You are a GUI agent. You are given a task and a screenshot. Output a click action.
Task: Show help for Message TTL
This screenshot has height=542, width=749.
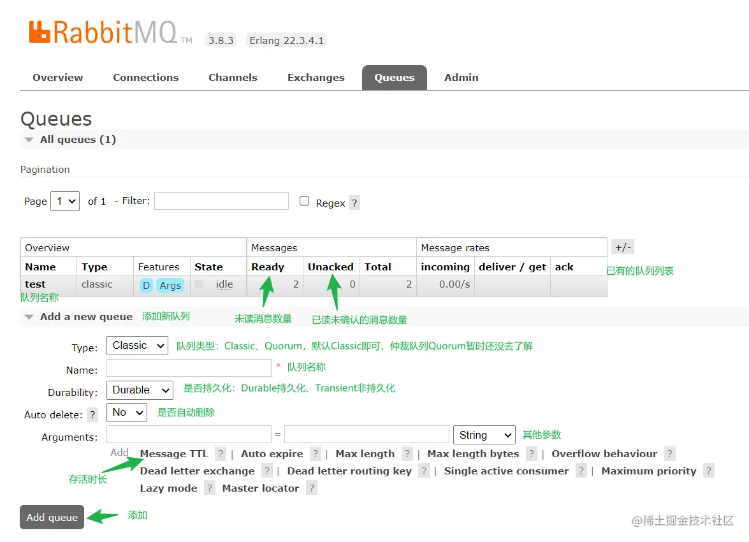[x=220, y=453]
